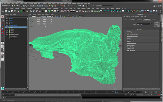This screenshot has height=102, width=163.
Task: Click the Outliner horizontal scrollbar
Action: point(15,89)
